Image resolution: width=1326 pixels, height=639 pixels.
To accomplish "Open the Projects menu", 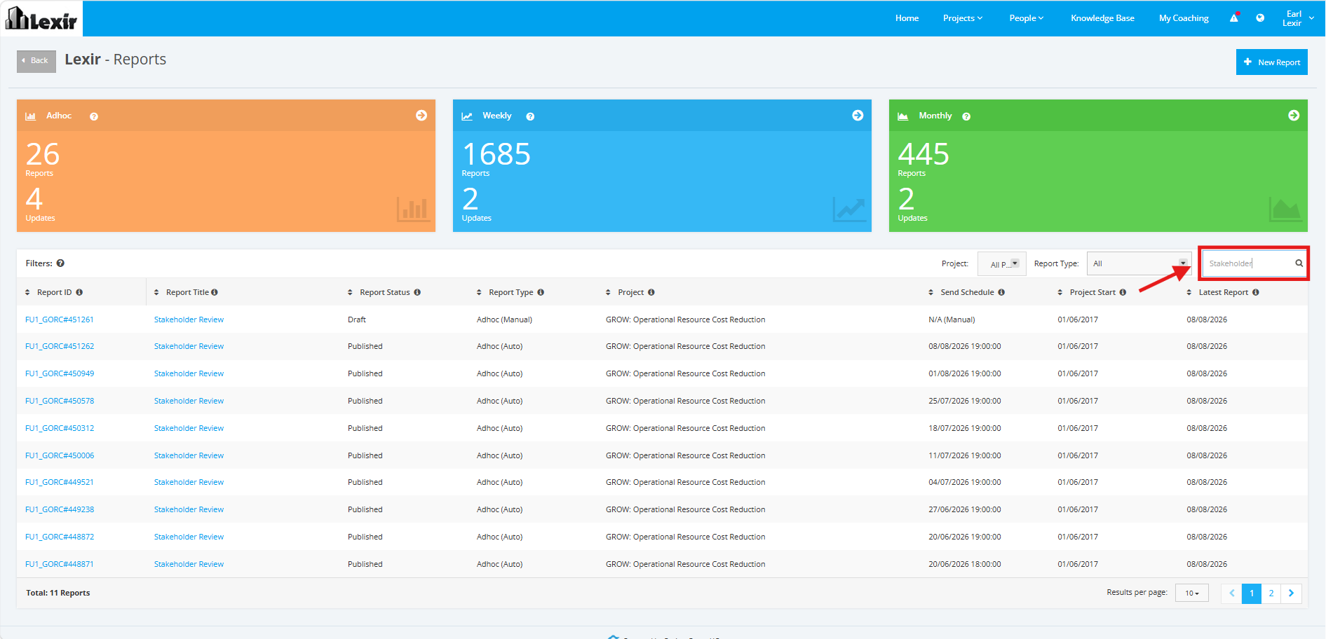I will pos(963,18).
